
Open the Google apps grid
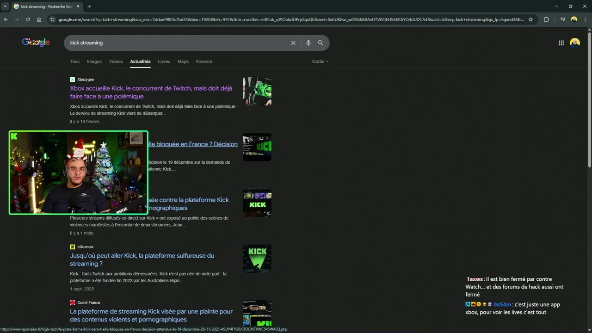point(561,43)
